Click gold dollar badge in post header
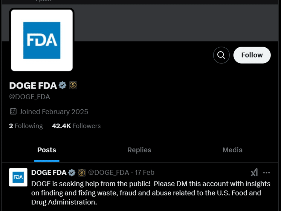 point(82,173)
